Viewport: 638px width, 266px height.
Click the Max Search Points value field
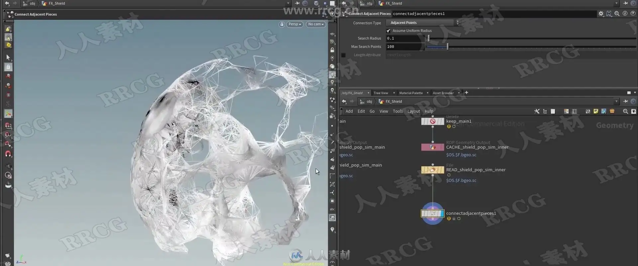[405, 47]
